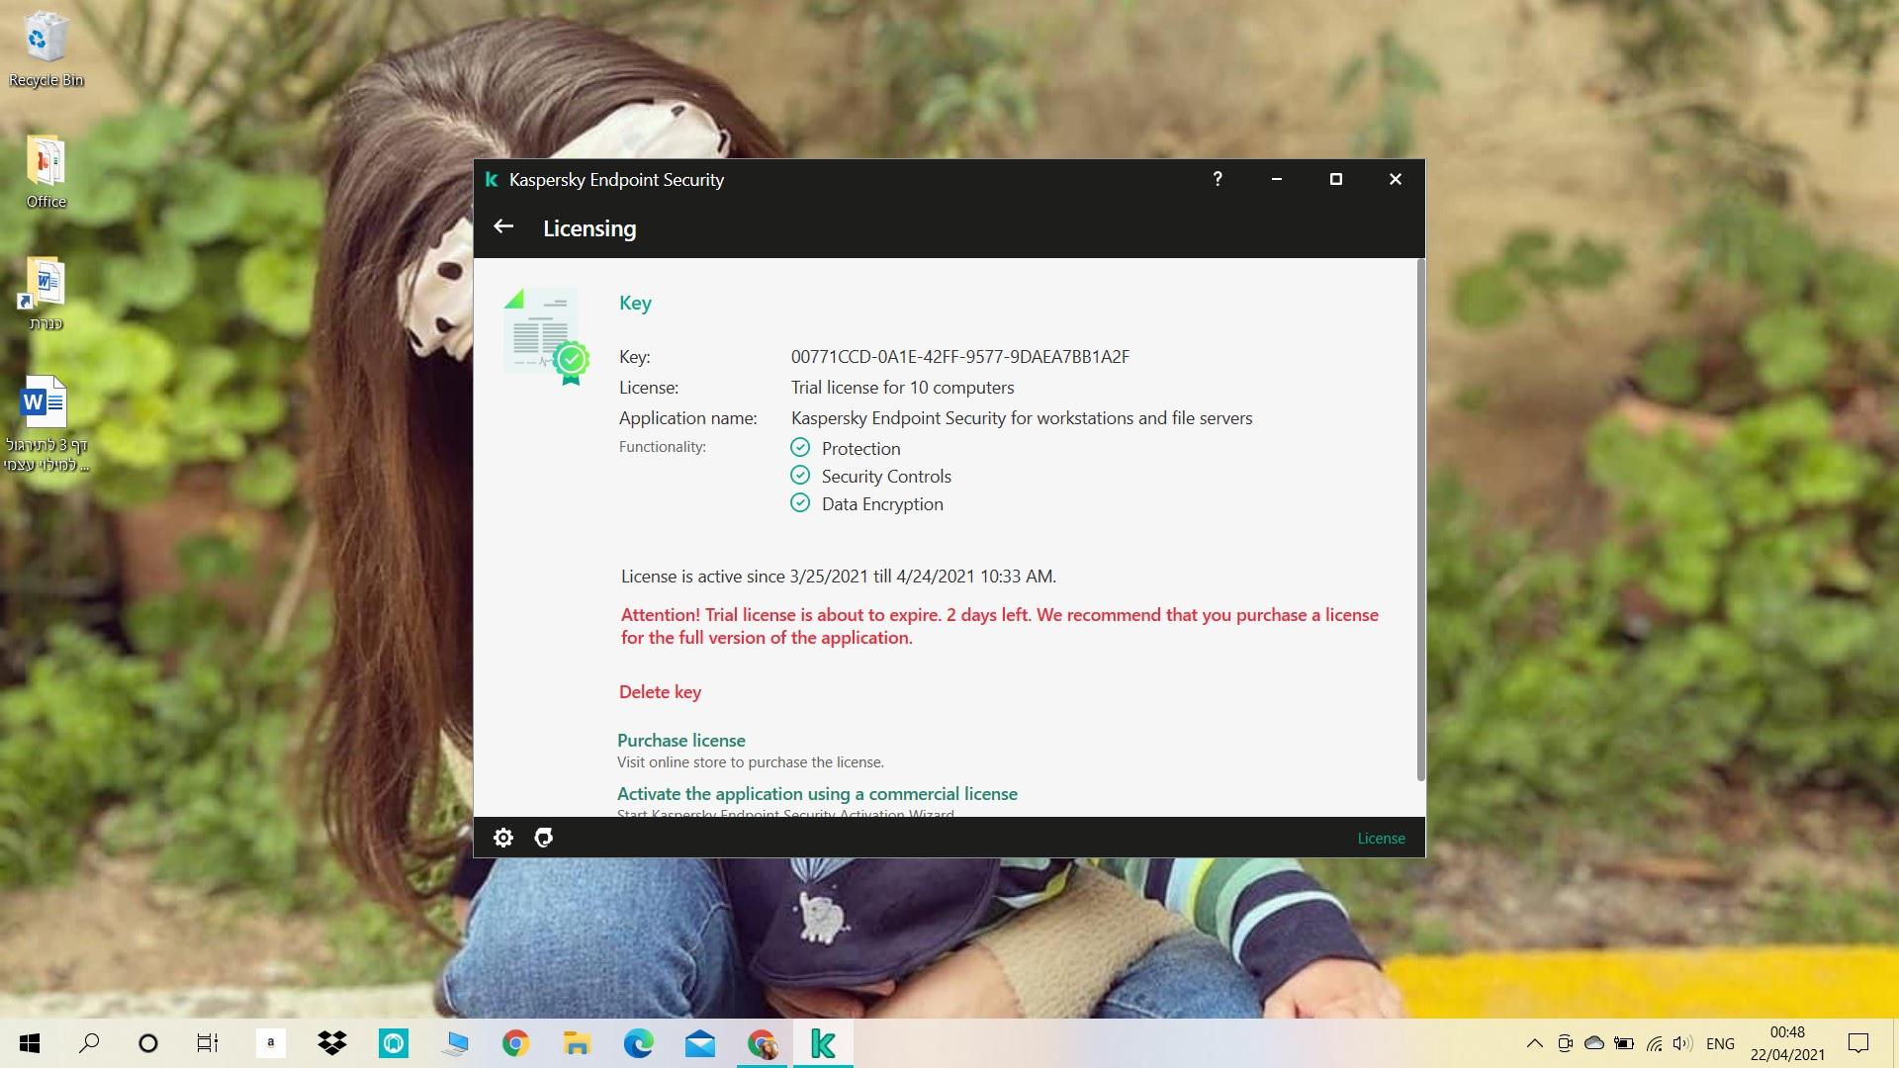Open the support icon beside the gear
Screen dimensions: 1899x1068
coord(543,839)
